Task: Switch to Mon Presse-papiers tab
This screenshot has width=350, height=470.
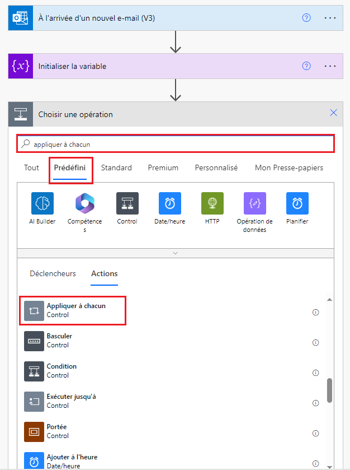Action: coord(289,167)
